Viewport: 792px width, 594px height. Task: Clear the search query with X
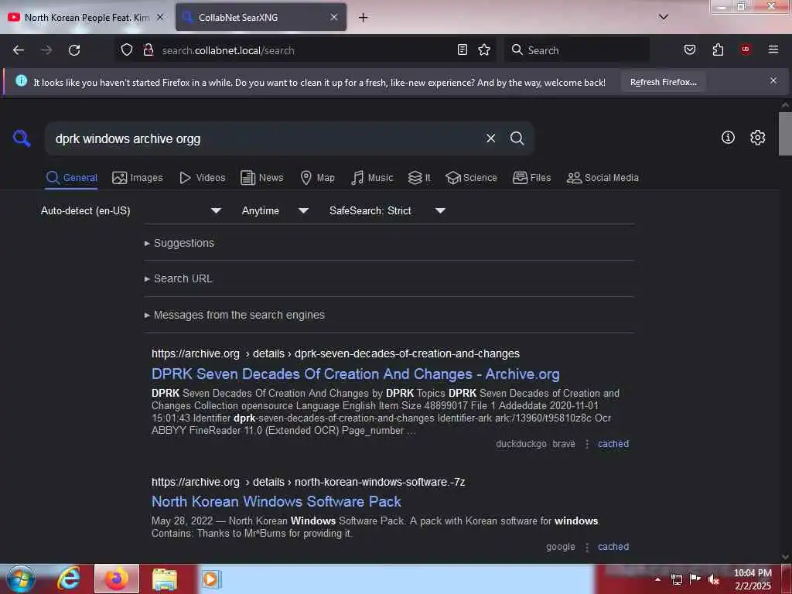(x=490, y=138)
